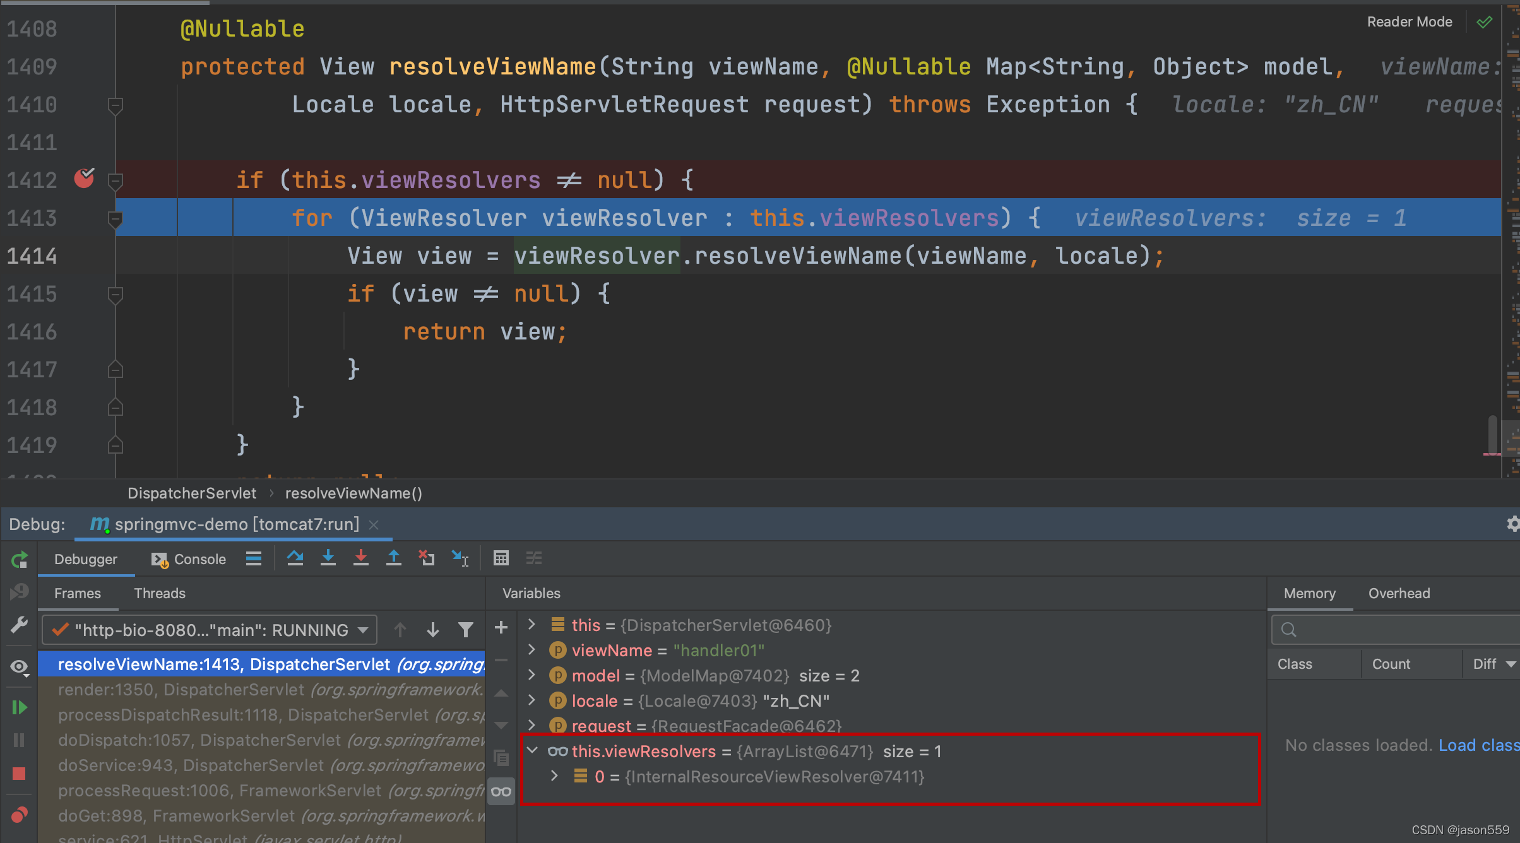Toggle the breakpoint at line 1412

84,179
